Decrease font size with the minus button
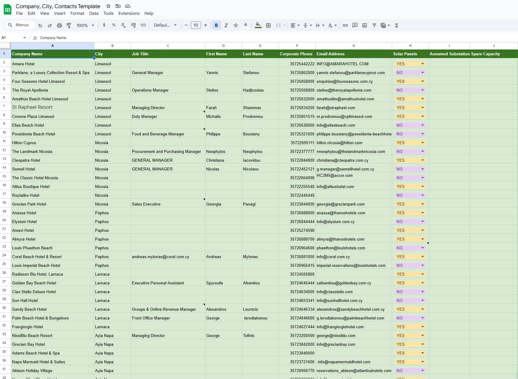518x379 pixels. pos(186,25)
